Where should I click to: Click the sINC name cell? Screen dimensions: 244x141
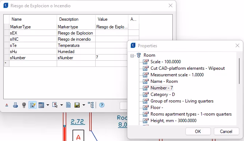point(33,39)
